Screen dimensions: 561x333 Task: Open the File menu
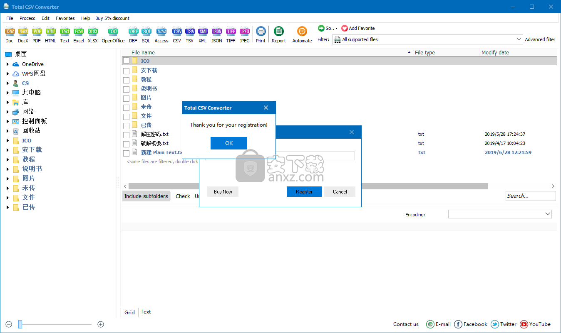10,18
